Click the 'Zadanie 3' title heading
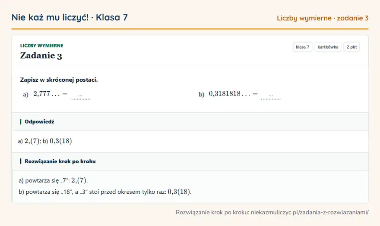Image resolution: width=380 pixels, height=226 pixels. pos(41,56)
